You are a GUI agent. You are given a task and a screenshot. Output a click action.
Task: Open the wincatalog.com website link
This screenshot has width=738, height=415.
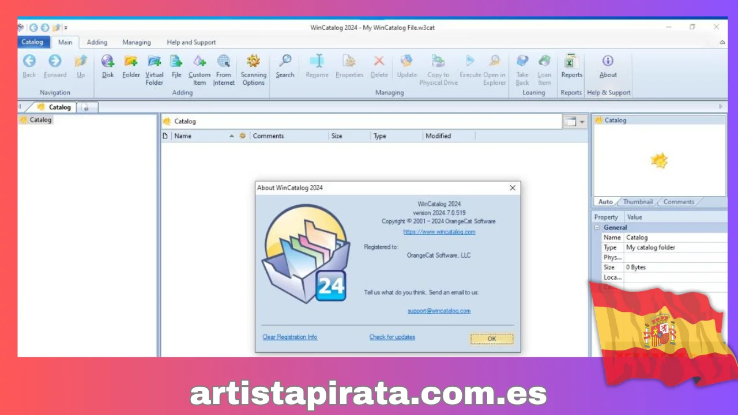tap(439, 232)
